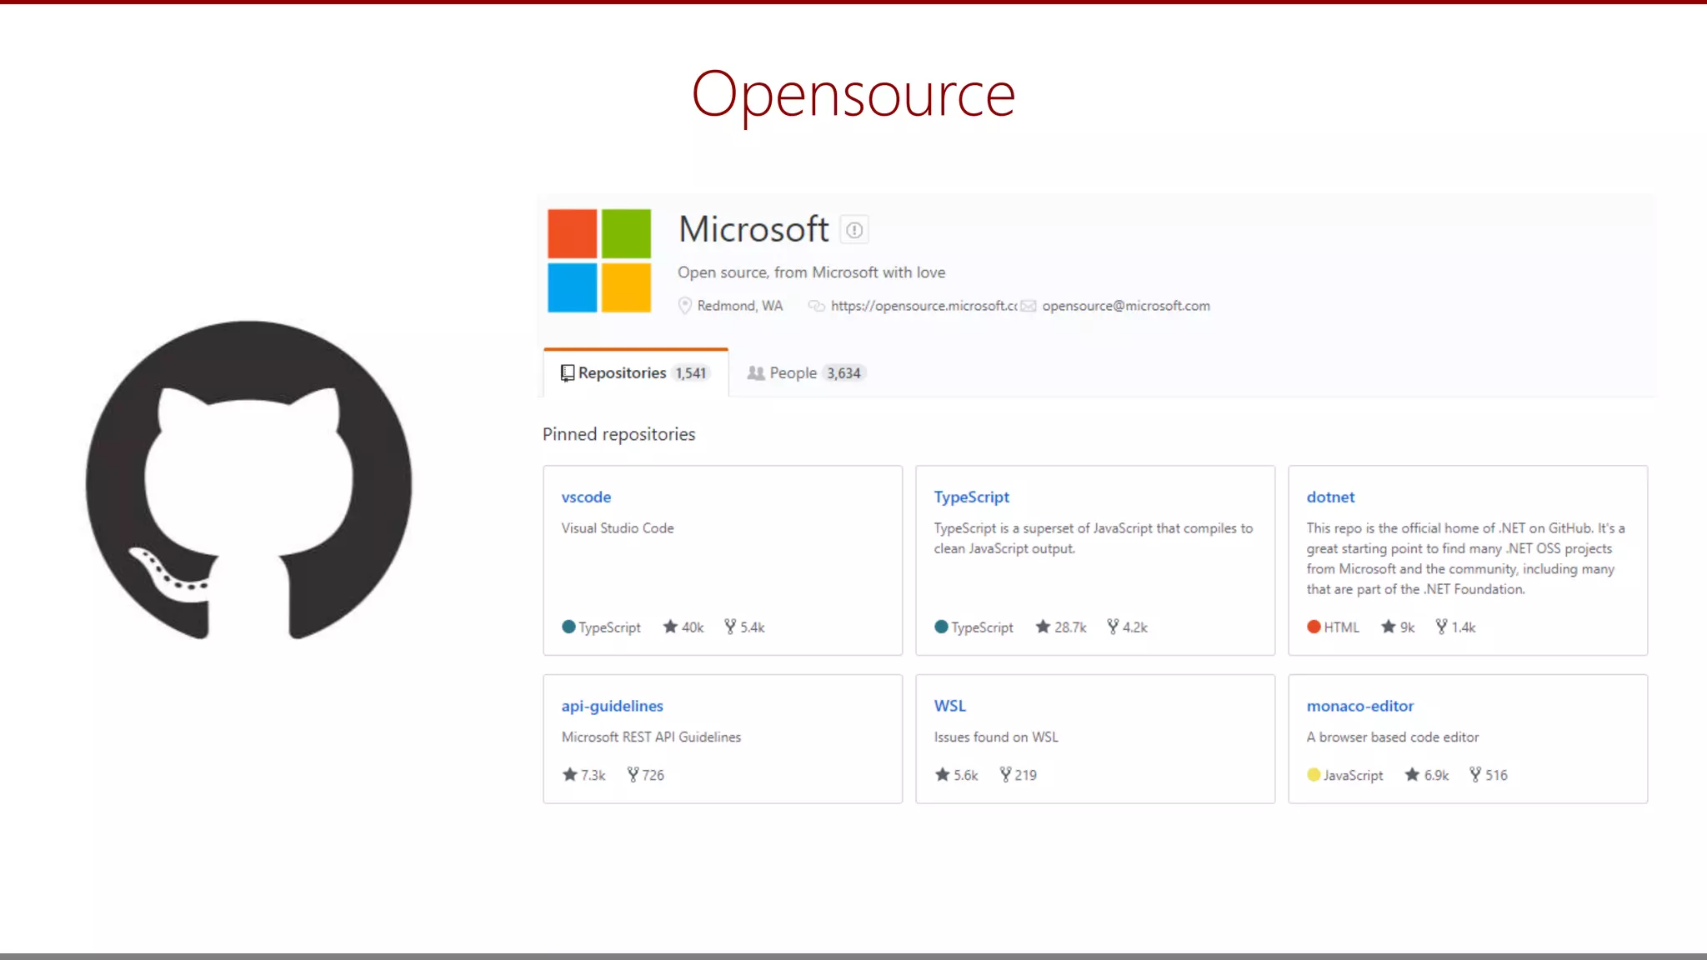Open the api-guidelines repository link

[x=612, y=706]
